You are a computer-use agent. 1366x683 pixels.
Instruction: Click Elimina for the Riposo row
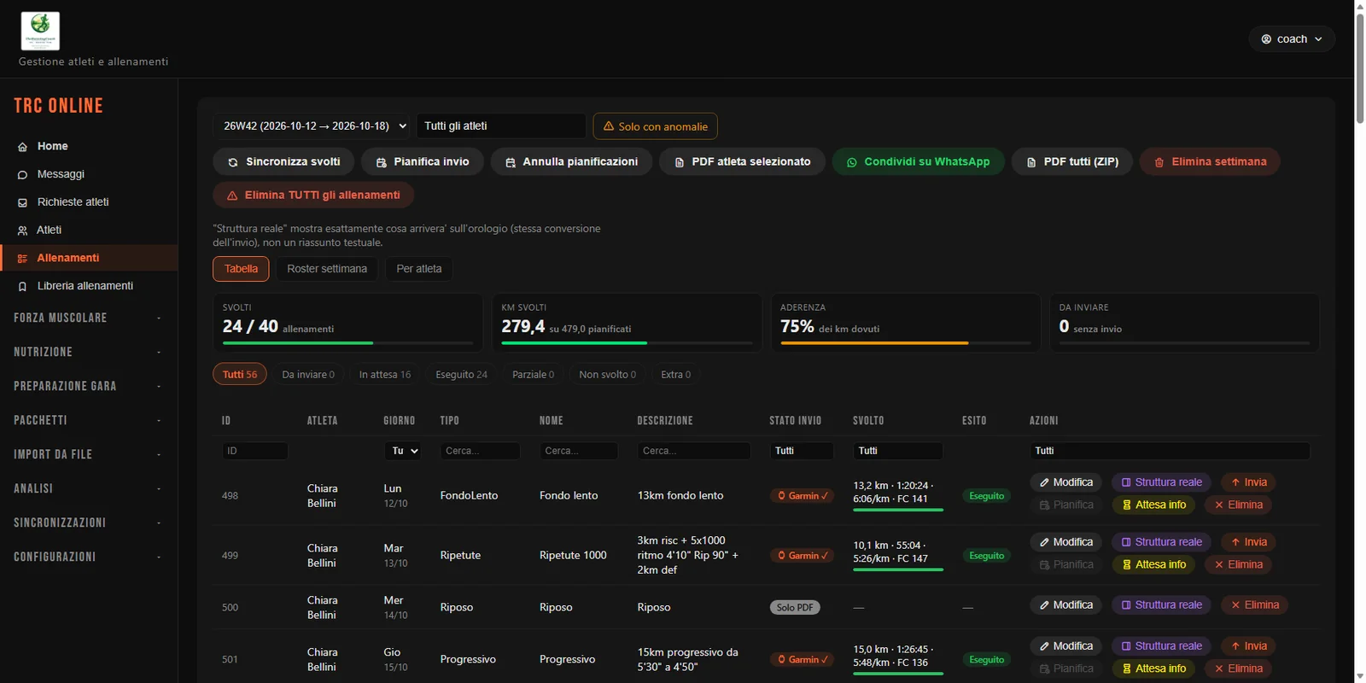[x=1254, y=605]
